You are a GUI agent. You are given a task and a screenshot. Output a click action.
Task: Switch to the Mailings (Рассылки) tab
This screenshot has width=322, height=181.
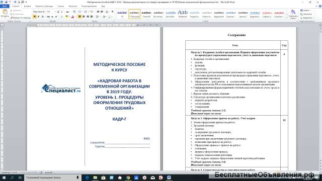(73, 6)
